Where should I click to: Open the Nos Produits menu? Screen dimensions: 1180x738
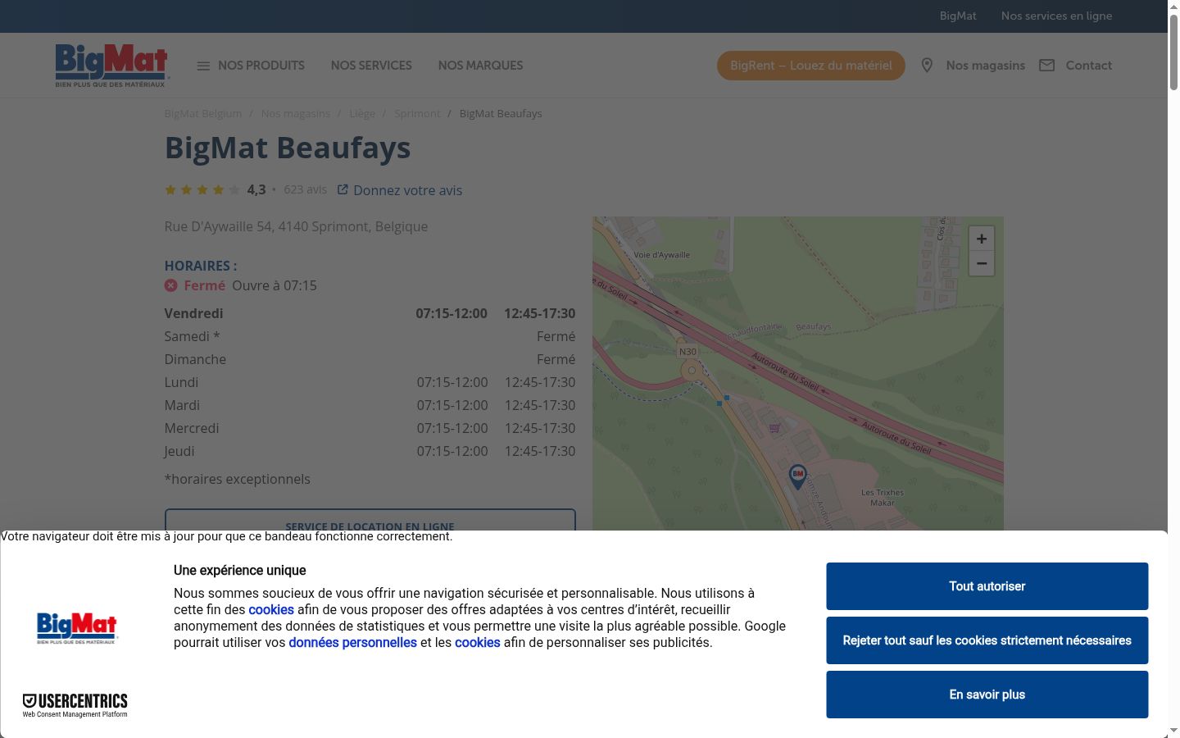pos(261,66)
